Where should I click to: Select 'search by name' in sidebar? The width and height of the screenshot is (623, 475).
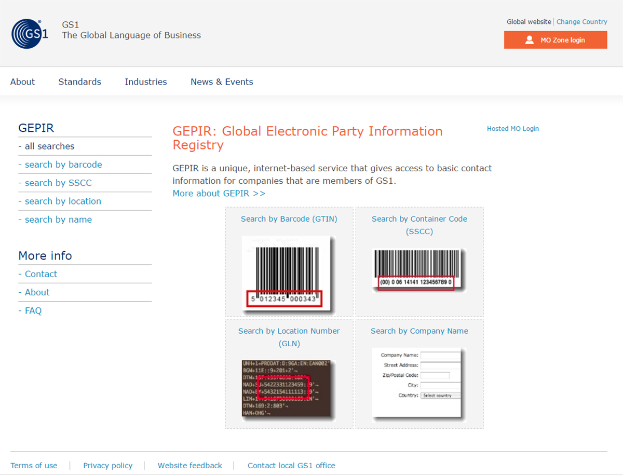(58, 220)
